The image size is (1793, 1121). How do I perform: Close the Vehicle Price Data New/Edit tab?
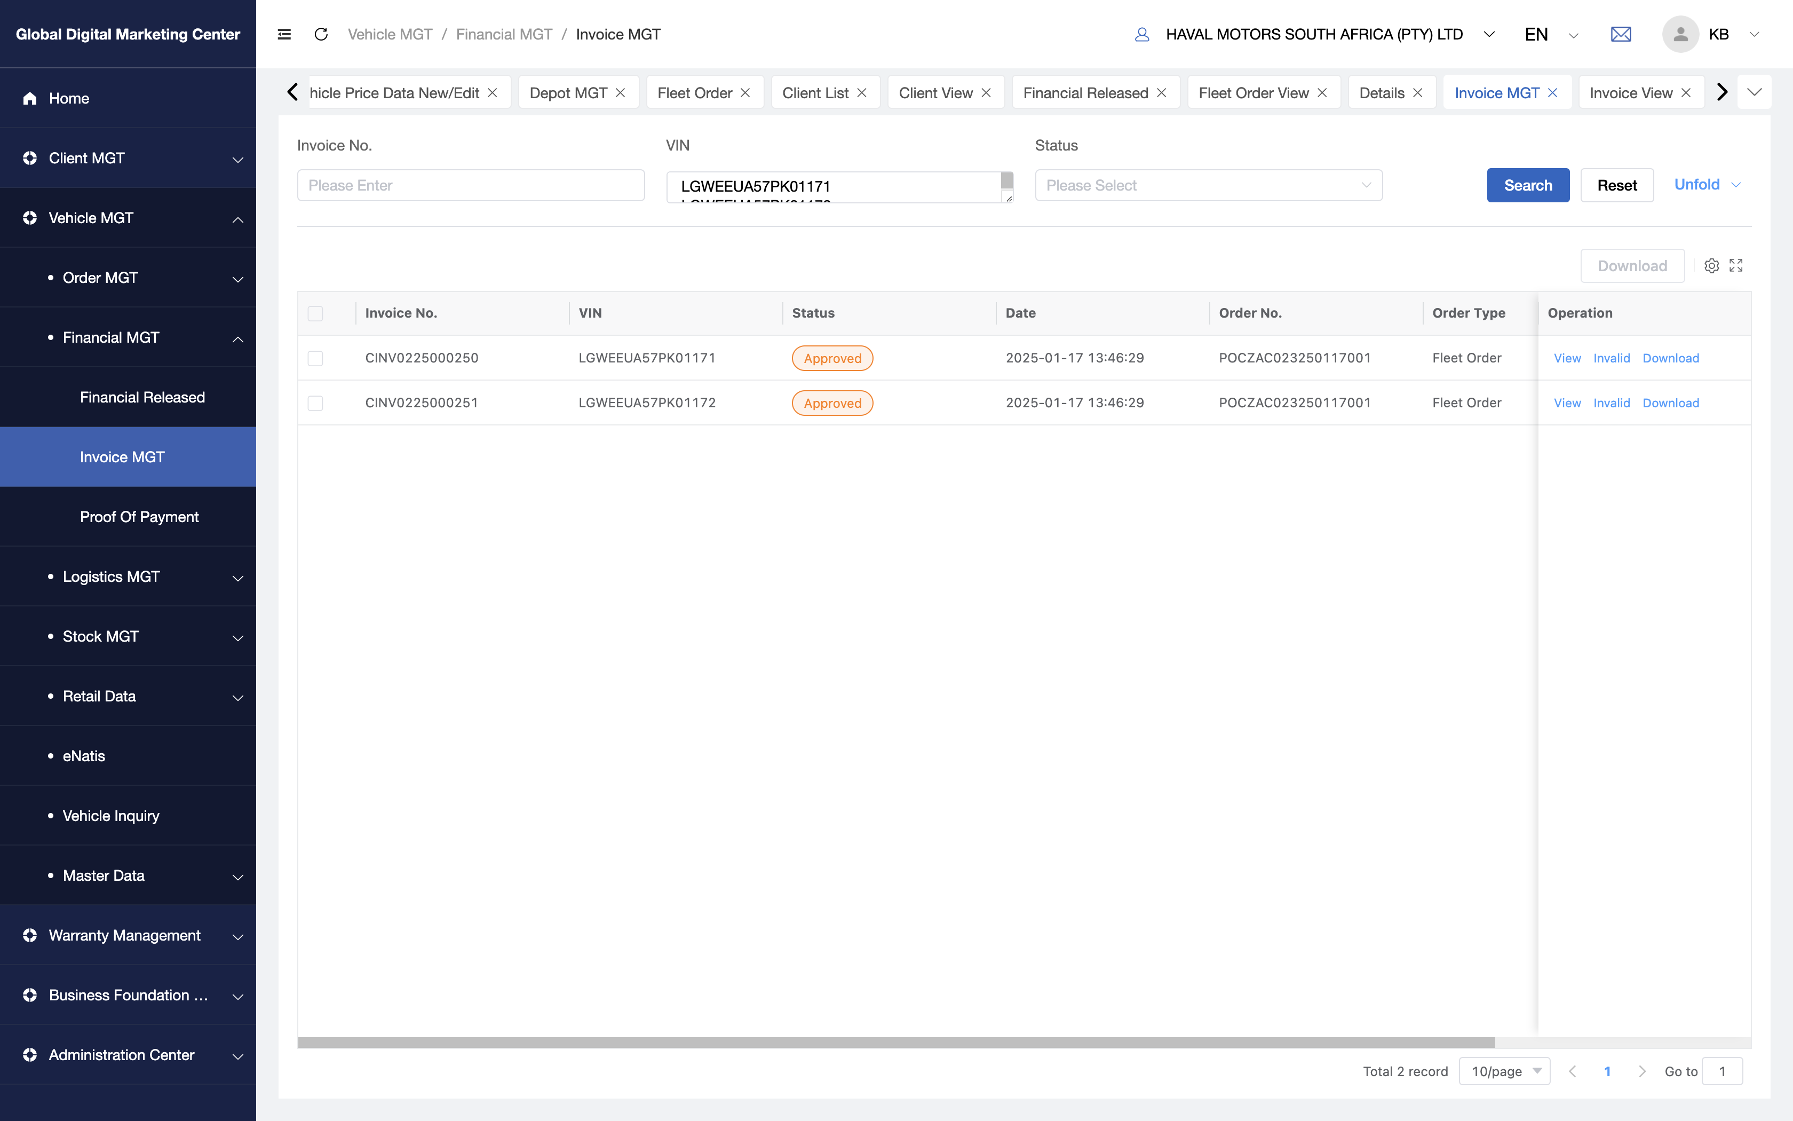pyautogui.click(x=493, y=93)
